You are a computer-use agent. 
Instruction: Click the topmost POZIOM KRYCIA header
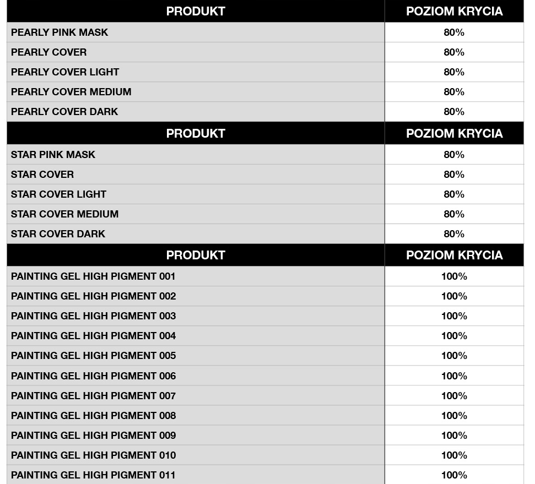click(454, 11)
